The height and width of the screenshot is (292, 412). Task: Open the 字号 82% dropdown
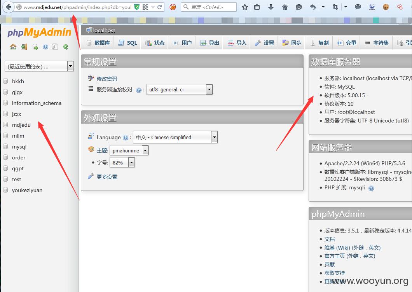(122, 163)
